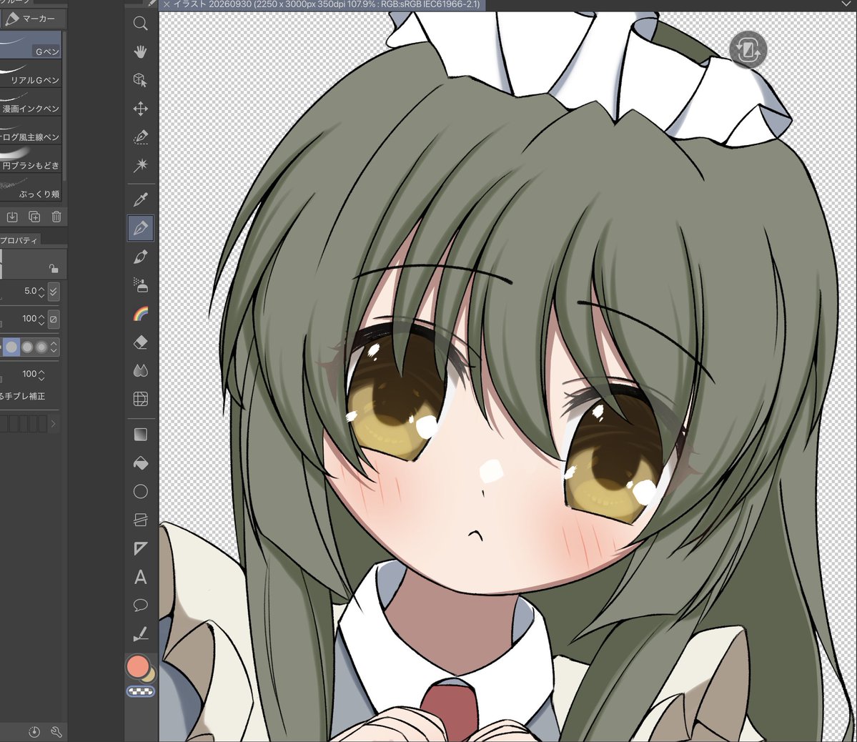Select the Frame border tool
This screenshot has width=857, height=742.
(141, 520)
